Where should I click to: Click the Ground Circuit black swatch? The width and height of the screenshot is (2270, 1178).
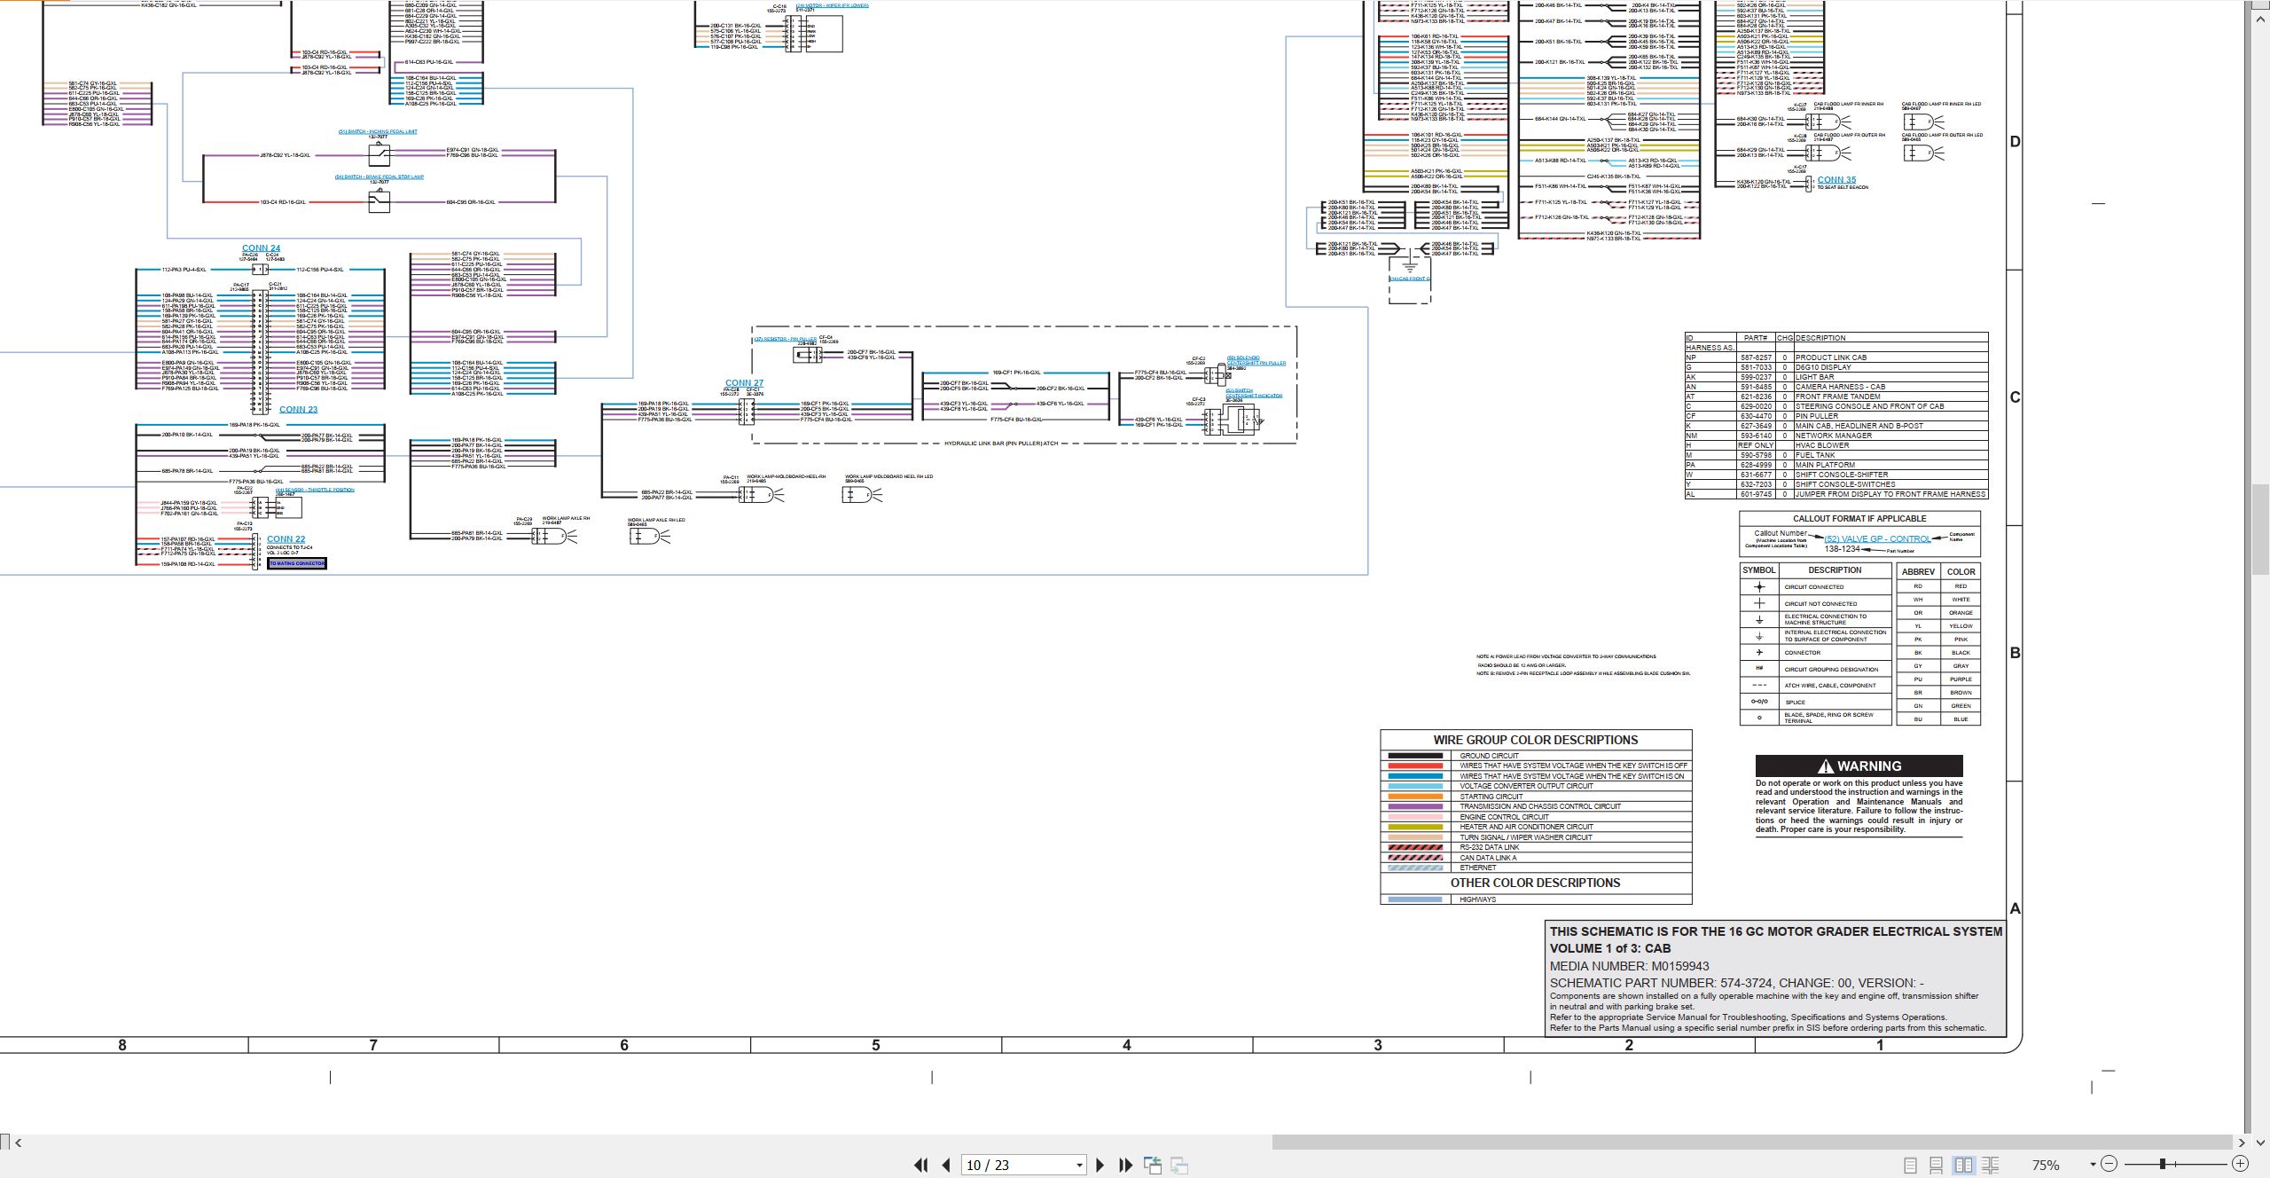click(x=1415, y=756)
